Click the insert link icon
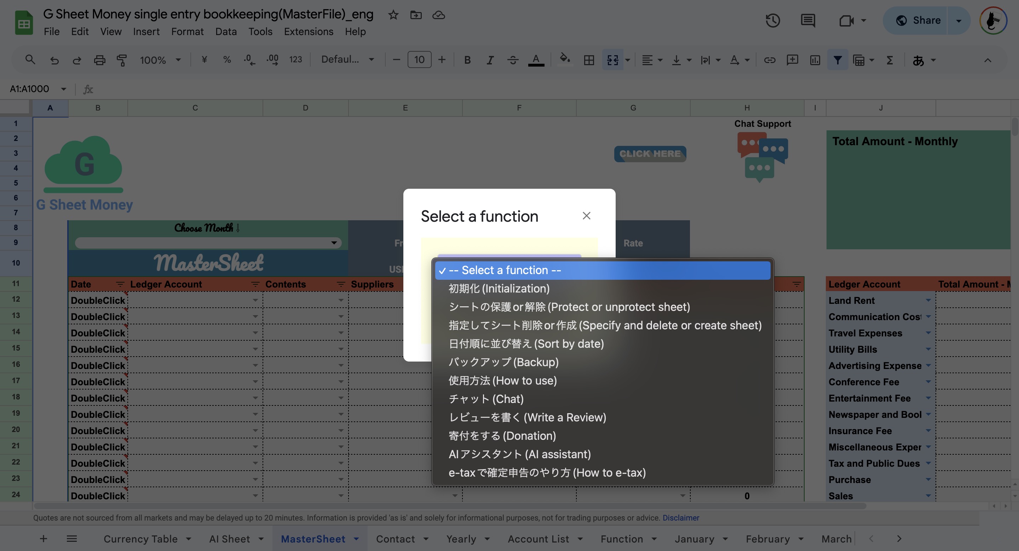 [770, 60]
